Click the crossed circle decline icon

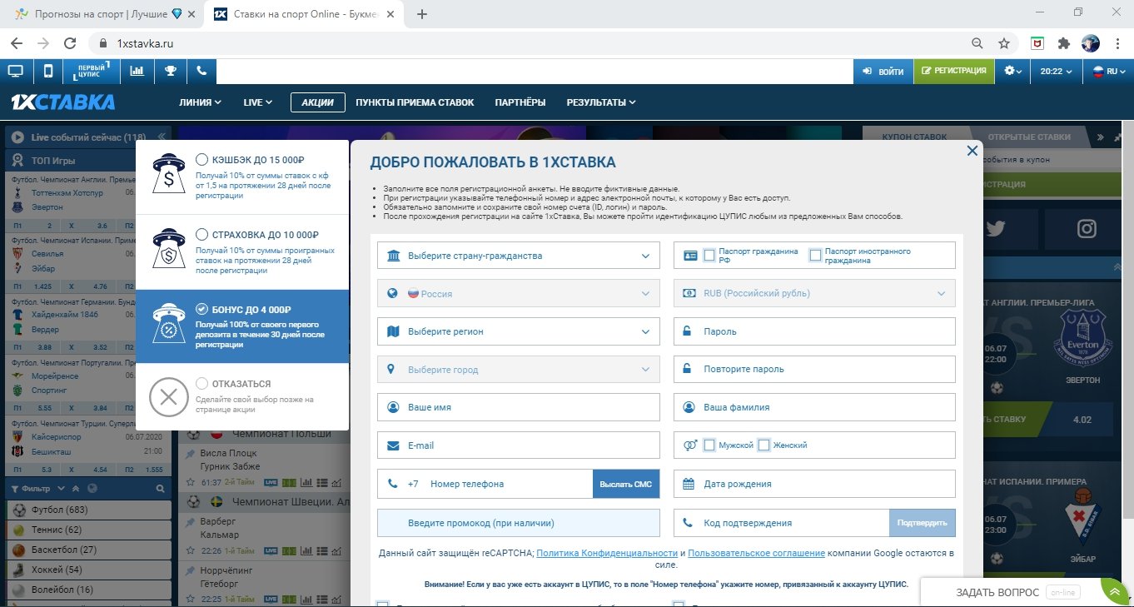pyautogui.click(x=168, y=396)
